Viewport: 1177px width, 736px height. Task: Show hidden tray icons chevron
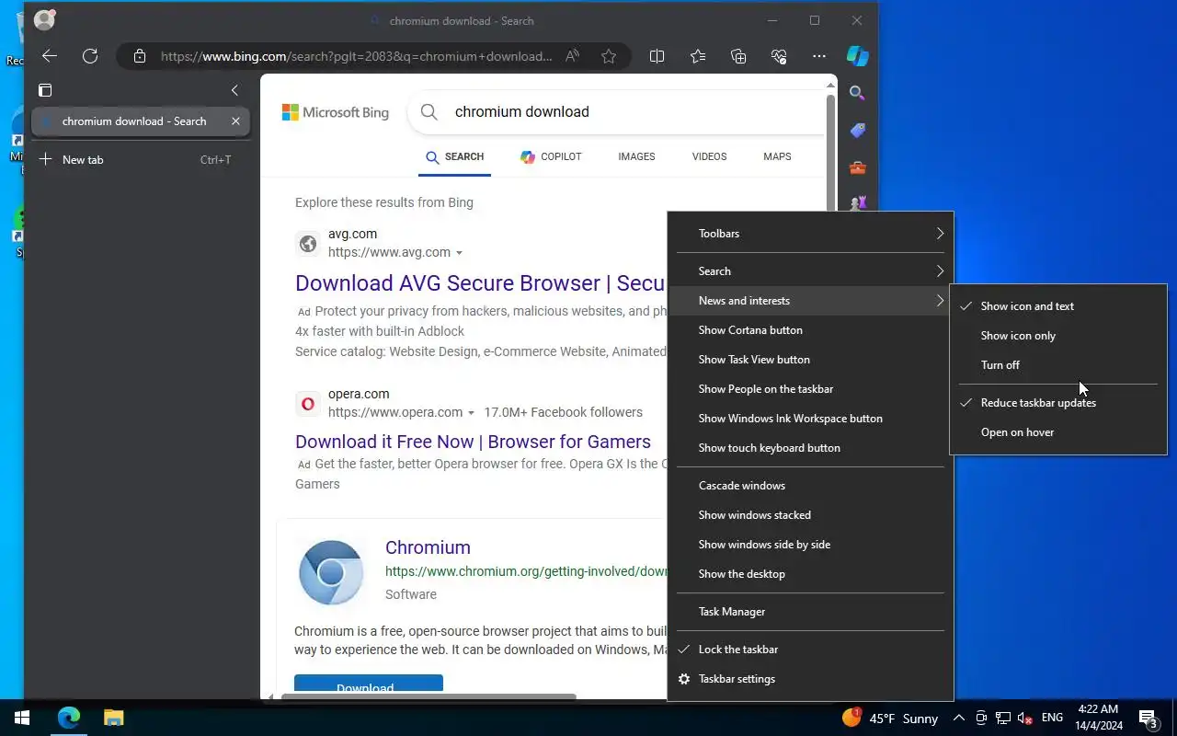pos(958,719)
